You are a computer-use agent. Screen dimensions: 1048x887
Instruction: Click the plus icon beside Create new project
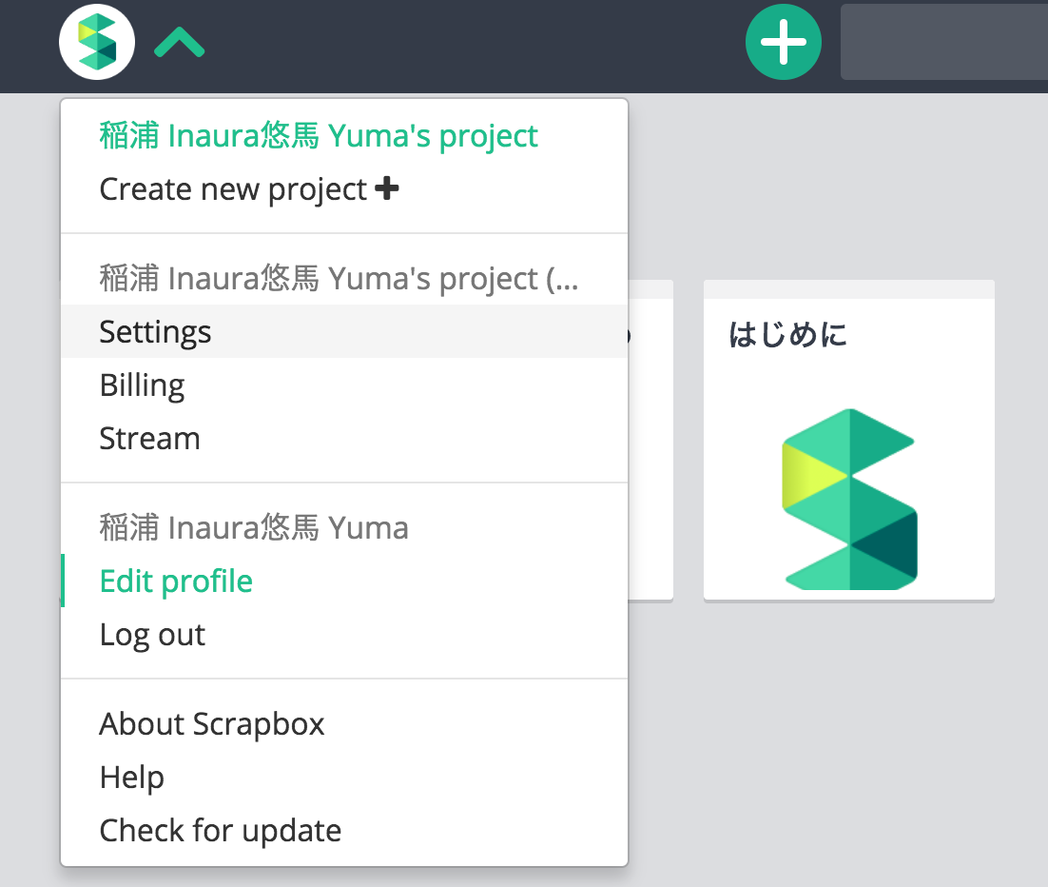tap(387, 188)
